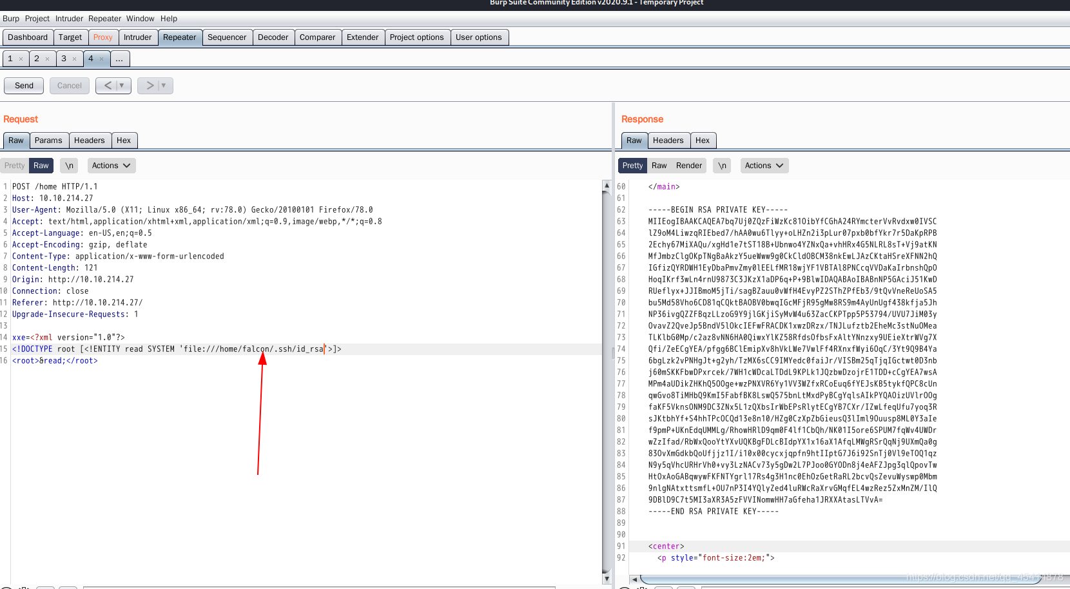Go forward to next request in history
Viewport: 1070px width, 589px height.
click(150, 86)
